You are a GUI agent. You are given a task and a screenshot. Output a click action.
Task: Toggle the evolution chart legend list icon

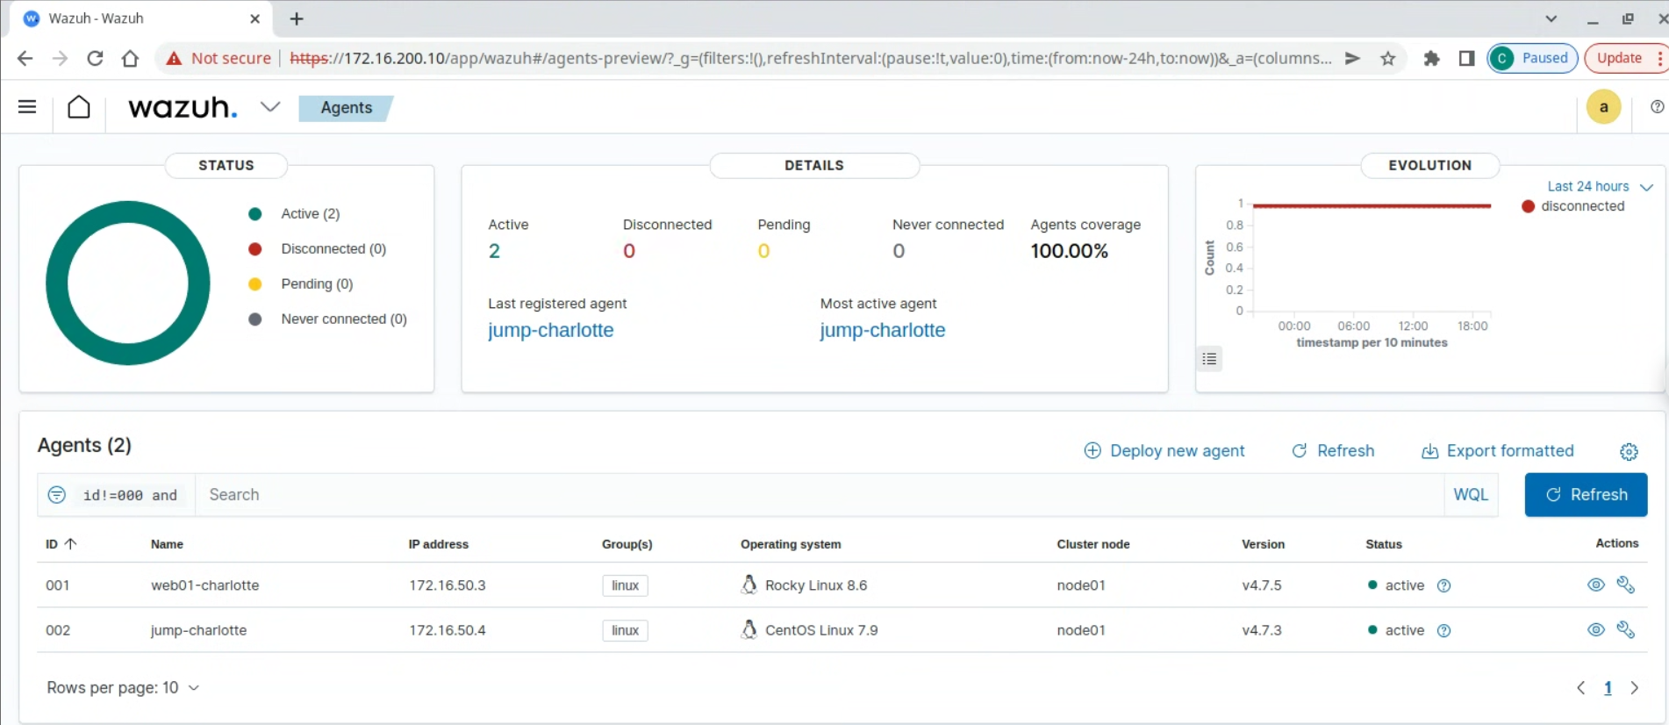point(1209,359)
